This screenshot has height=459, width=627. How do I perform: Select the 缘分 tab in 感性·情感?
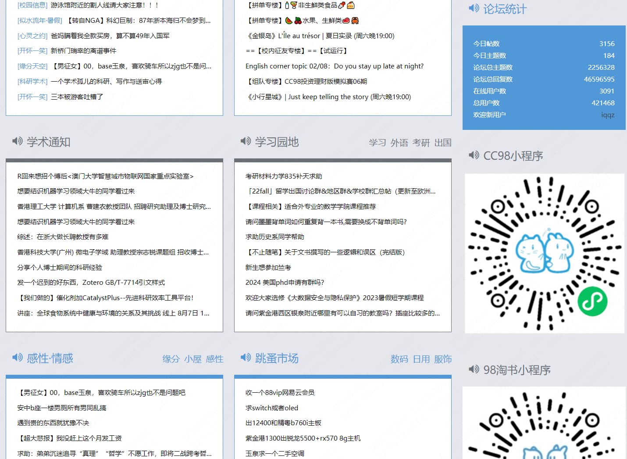pyautogui.click(x=171, y=359)
